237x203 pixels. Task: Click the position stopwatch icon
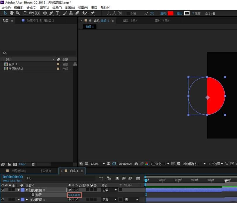33,195
